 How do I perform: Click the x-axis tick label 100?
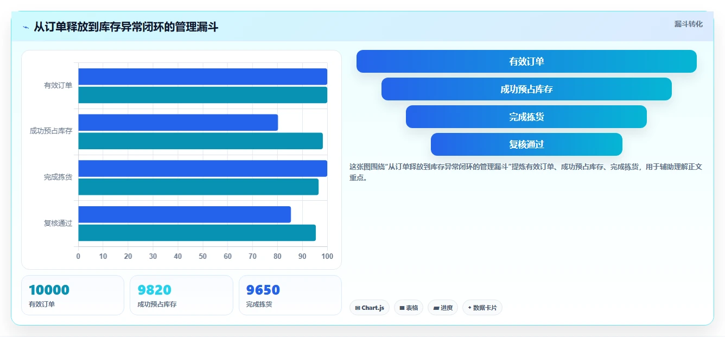(327, 256)
